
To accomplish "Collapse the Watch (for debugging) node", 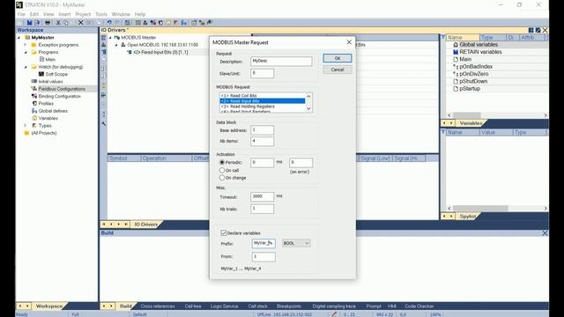I will tap(26, 67).
